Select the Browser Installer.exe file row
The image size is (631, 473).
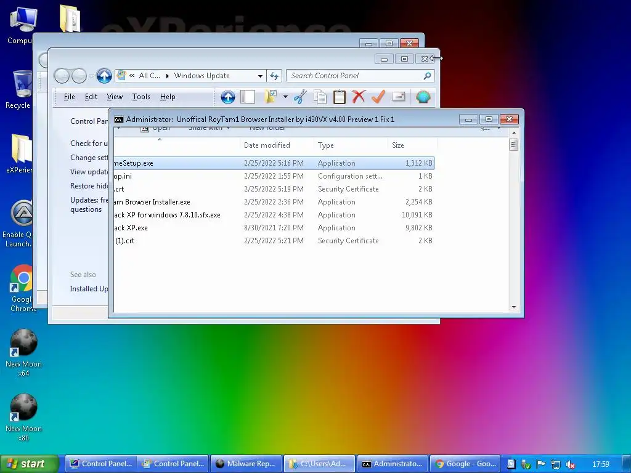274,201
